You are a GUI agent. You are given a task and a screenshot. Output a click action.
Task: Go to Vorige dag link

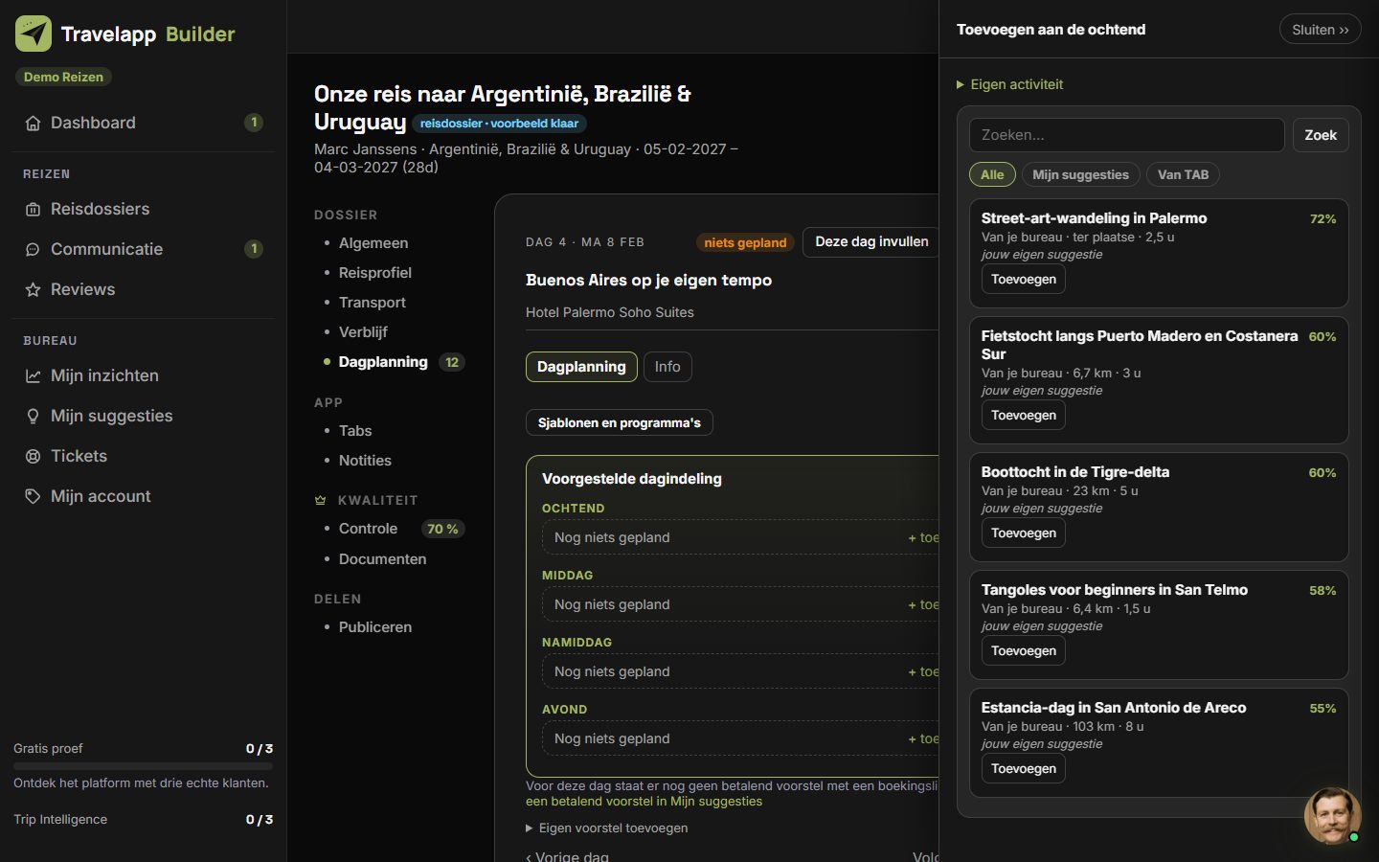(x=567, y=855)
